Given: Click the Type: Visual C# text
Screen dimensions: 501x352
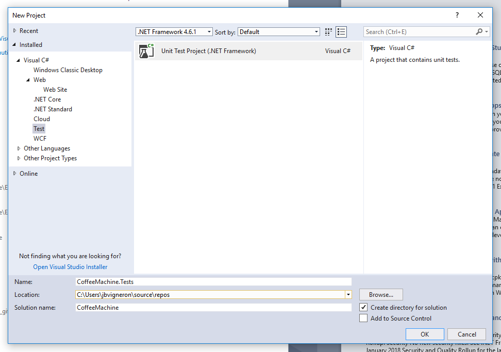Looking at the screenshot, I should point(392,48).
